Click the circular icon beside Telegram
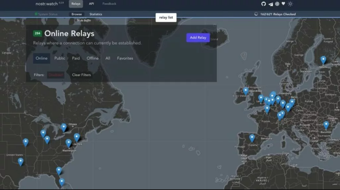Image resolution: width=340 pixels, height=190 pixels. pyautogui.click(x=277, y=4)
